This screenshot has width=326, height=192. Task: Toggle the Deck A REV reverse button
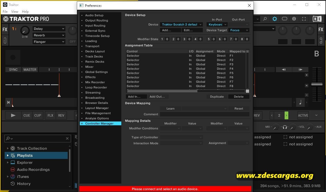coord(61,116)
